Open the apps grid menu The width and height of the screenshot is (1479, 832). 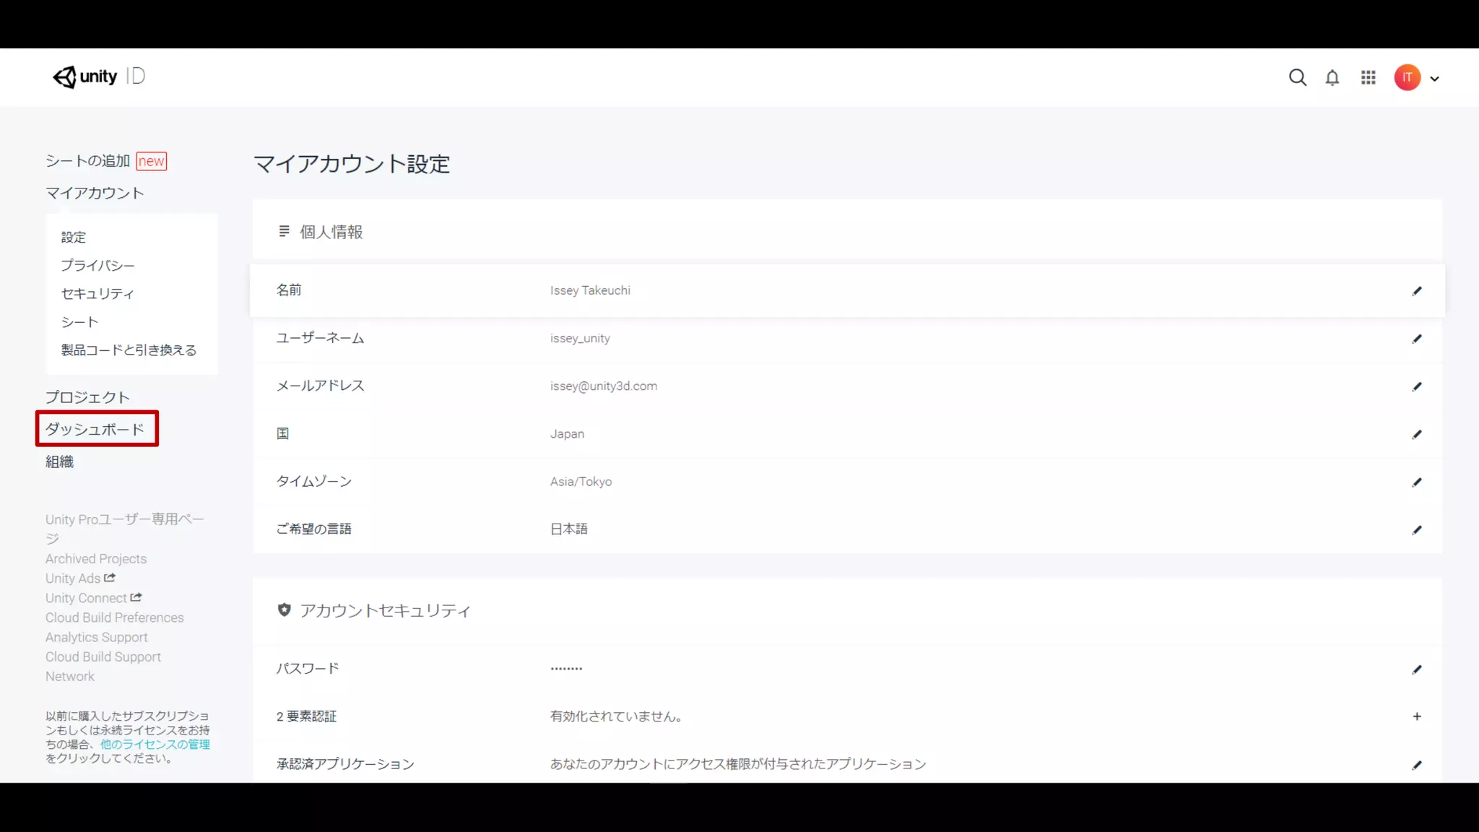1368,77
